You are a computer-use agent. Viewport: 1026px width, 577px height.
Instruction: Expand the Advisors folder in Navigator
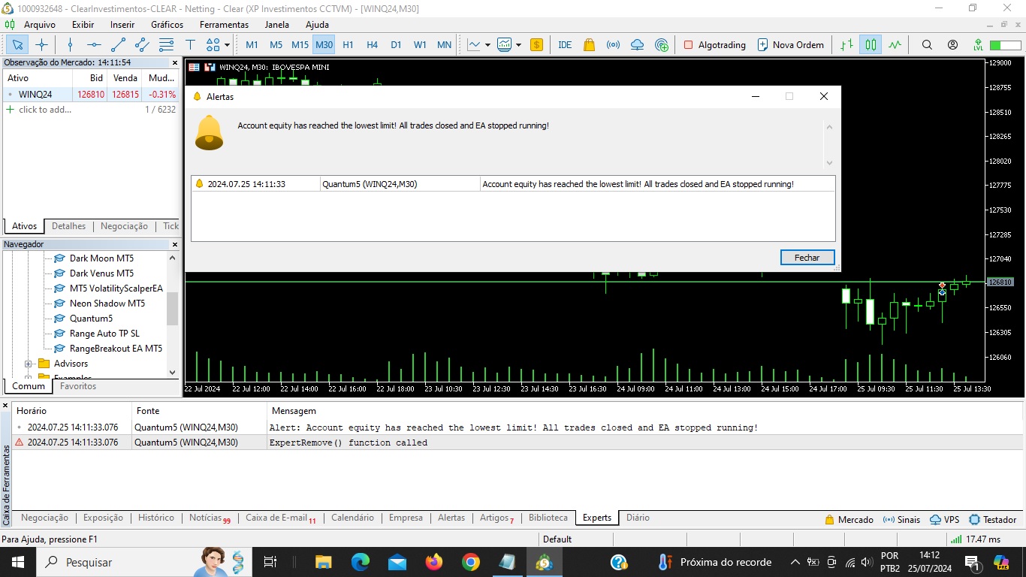[29, 364]
